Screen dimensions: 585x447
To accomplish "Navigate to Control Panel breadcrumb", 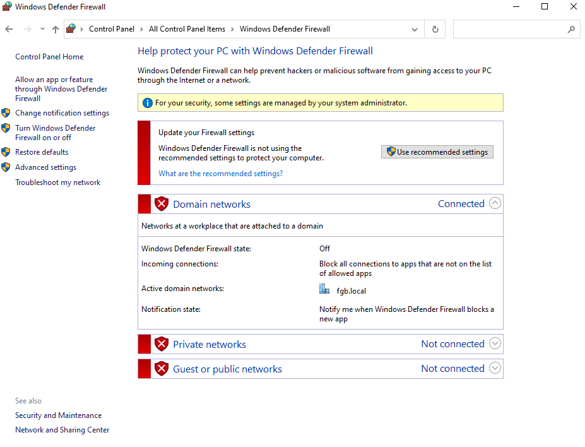I will coord(112,29).
